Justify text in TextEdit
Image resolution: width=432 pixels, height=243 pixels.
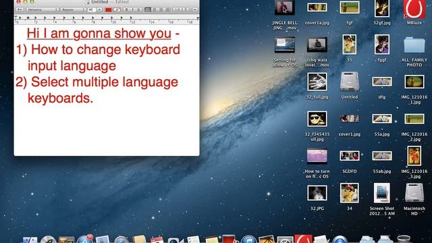[167, 9]
